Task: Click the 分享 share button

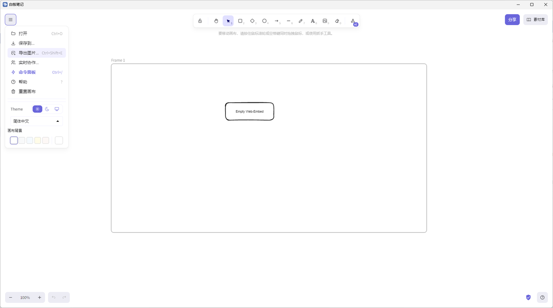Action: (x=512, y=20)
